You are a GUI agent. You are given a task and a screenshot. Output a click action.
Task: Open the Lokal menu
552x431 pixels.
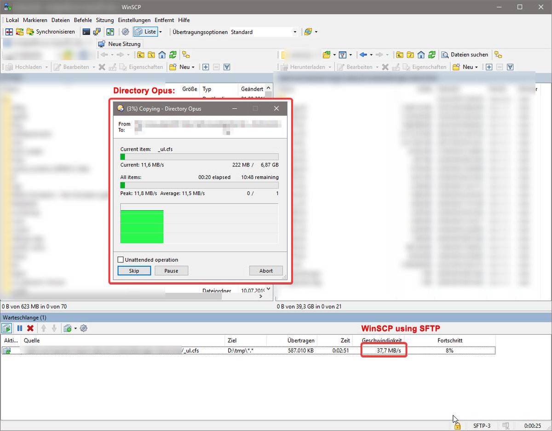[12, 20]
